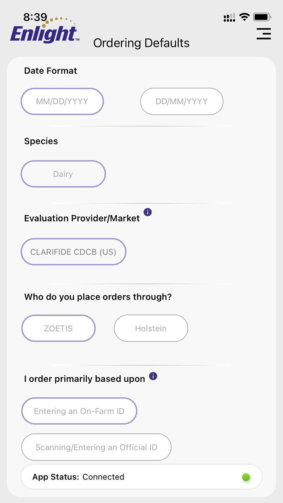
Task: Select Holstein as ordering partner
Action: pyautogui.click(x=151, y=328)
